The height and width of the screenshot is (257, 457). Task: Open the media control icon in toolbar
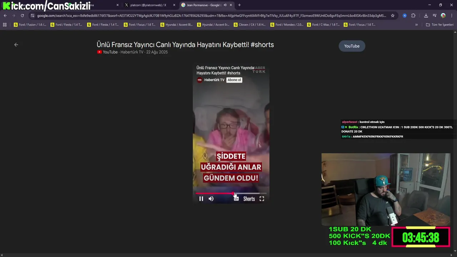click(x=435, y=16)
